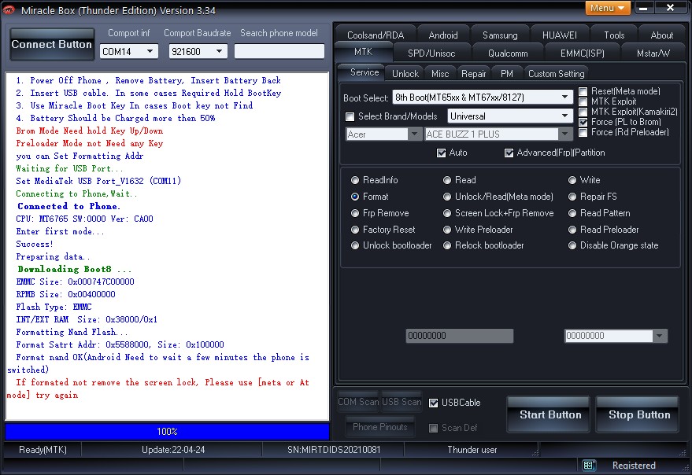This screenshot has height=475, width=692.
Task: Select the Relock bootloader radio option
Action: click(447, 245)
